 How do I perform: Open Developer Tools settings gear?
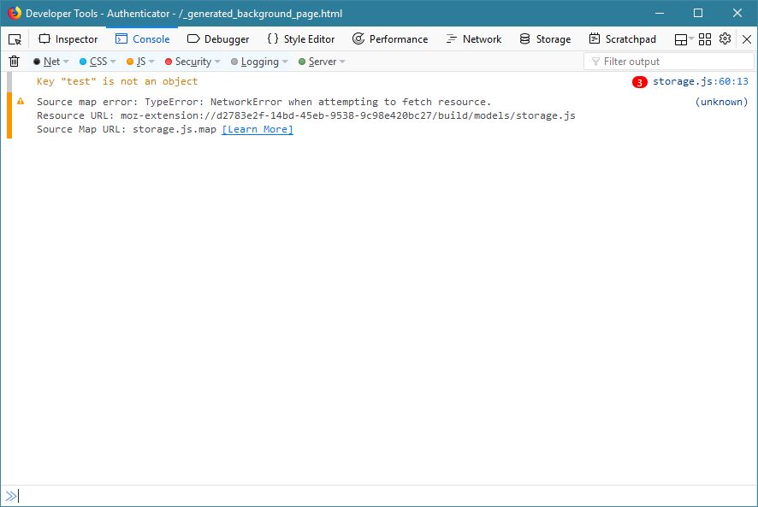point(725,38)
